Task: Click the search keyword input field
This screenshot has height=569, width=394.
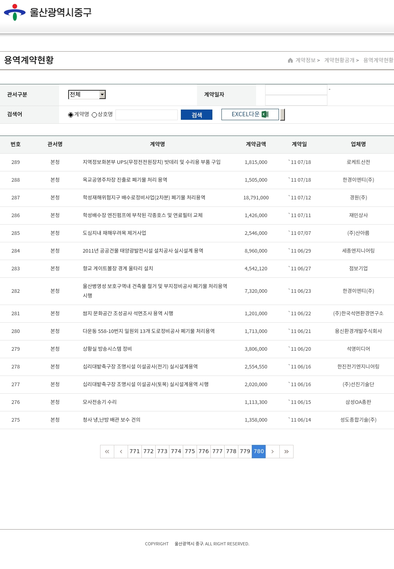Action: [147, 115]
